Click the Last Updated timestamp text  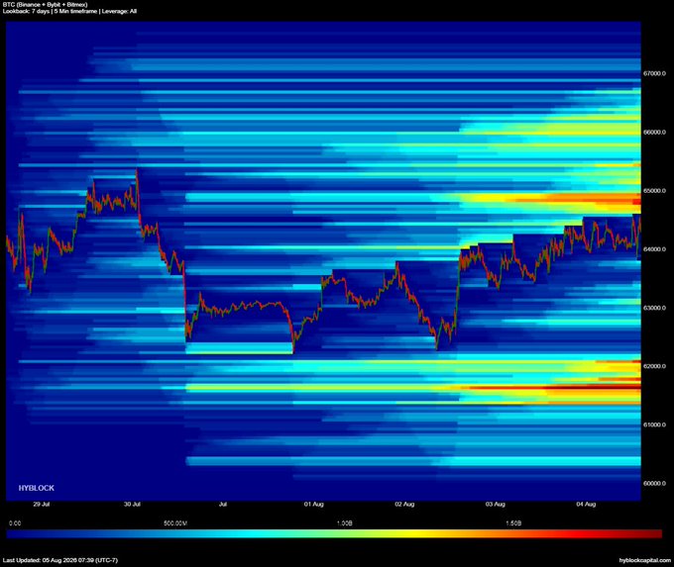point(60,560)
